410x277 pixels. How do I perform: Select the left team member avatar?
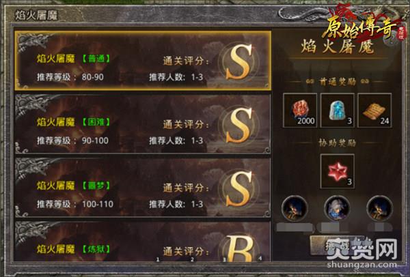tap(295, 208)
